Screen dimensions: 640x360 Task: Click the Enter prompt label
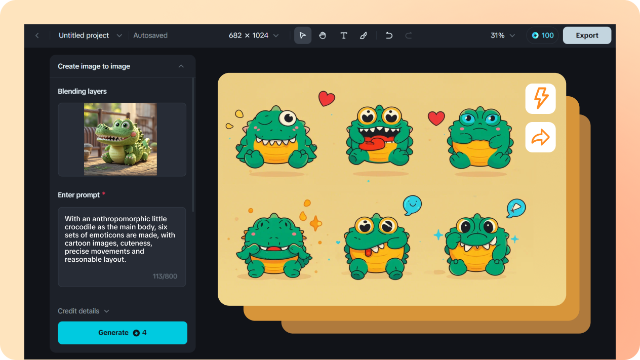(x=78, y=195)
